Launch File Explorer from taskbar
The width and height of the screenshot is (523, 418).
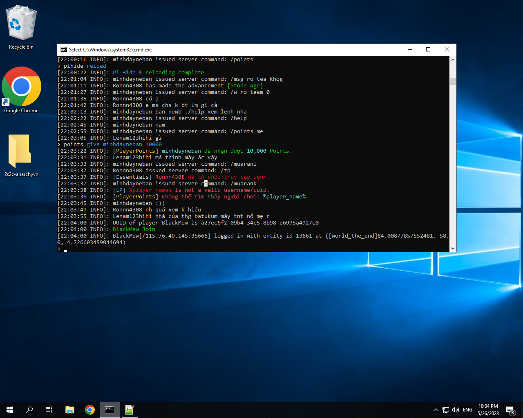[70, 410]
